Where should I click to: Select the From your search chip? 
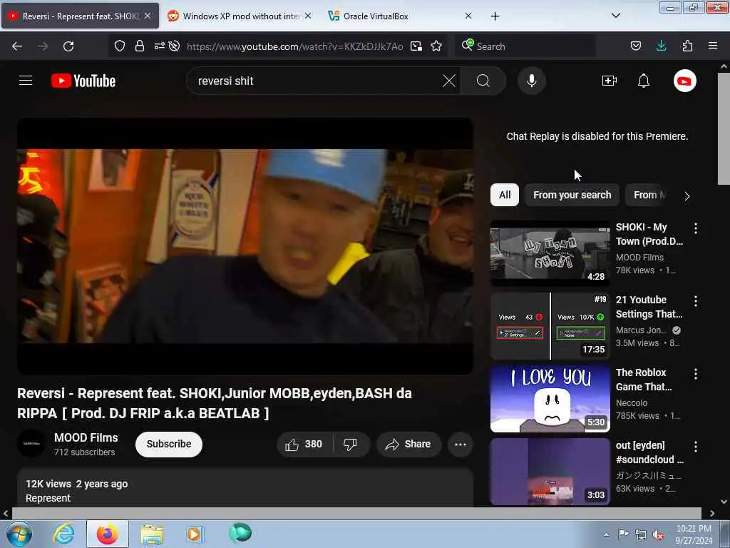click(x=572, y=195)
